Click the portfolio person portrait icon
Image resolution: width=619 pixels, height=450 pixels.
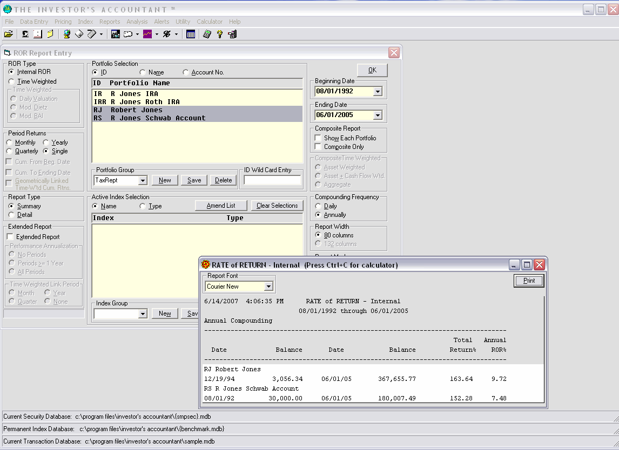coord(25,34)
